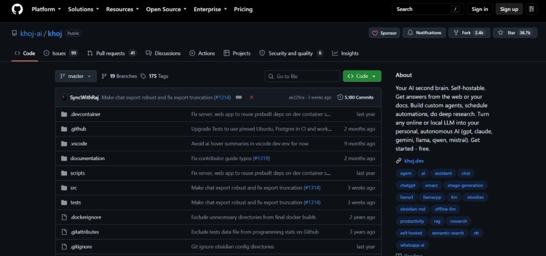
Task: Open the documentation folder
Action: click(x=87, y=158)
